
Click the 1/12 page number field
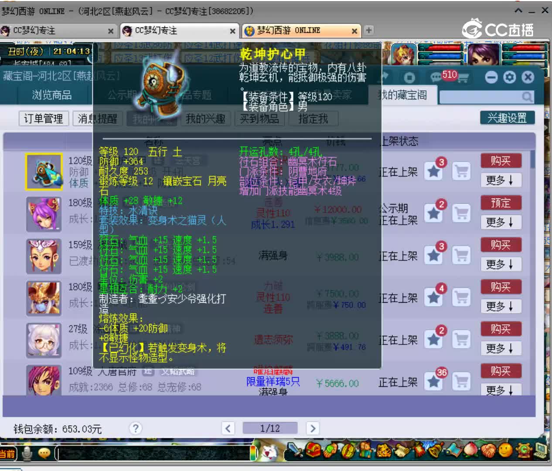(x=270, y=428)
